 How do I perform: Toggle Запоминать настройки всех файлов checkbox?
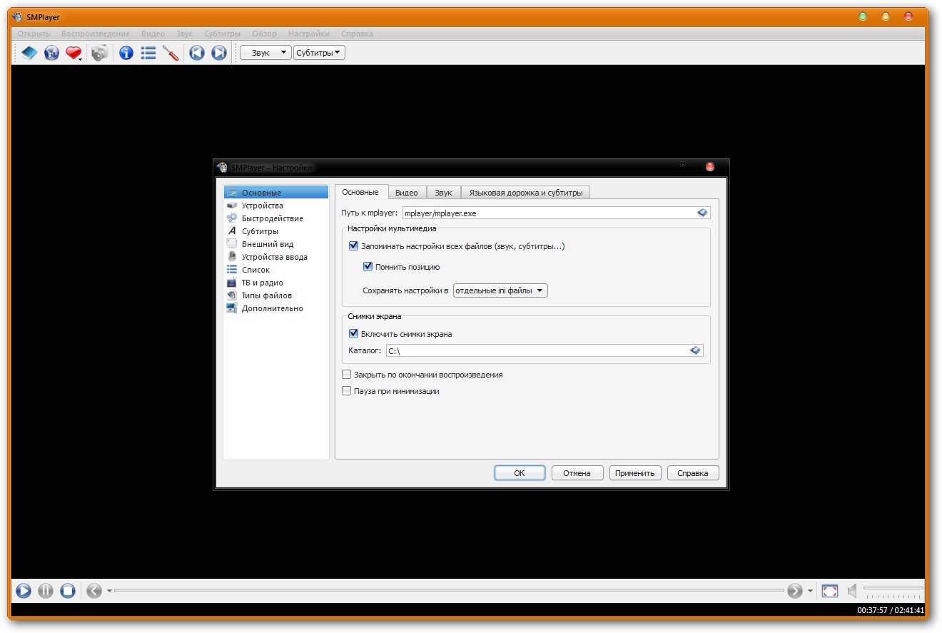[x=353, y=246]
